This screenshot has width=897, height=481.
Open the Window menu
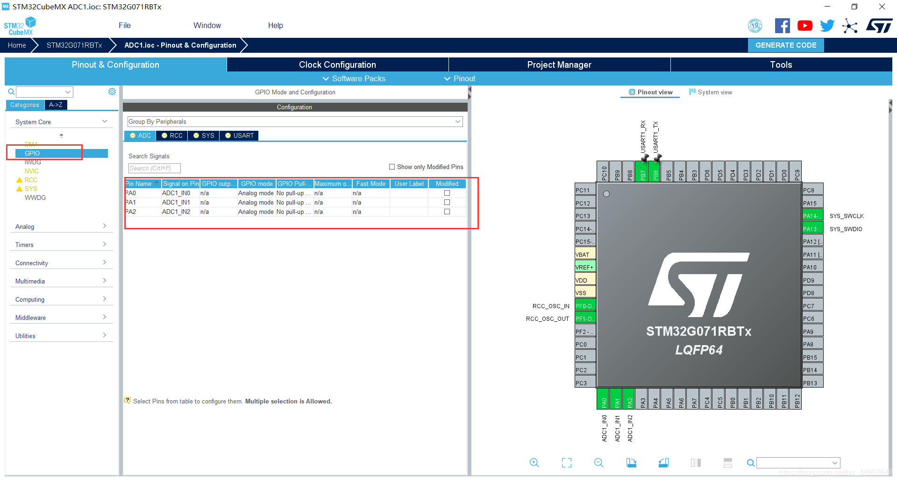(x=207, y=25)
